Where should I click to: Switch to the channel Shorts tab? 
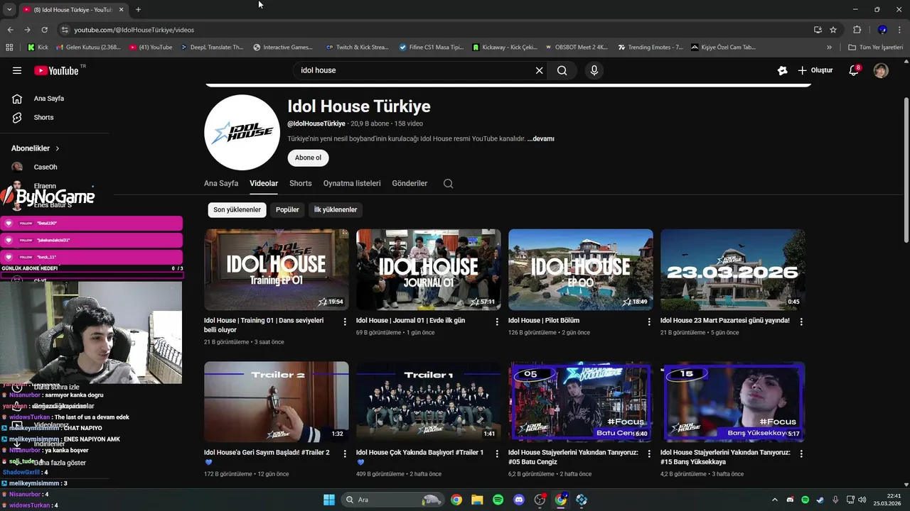[x=301, y=183]
